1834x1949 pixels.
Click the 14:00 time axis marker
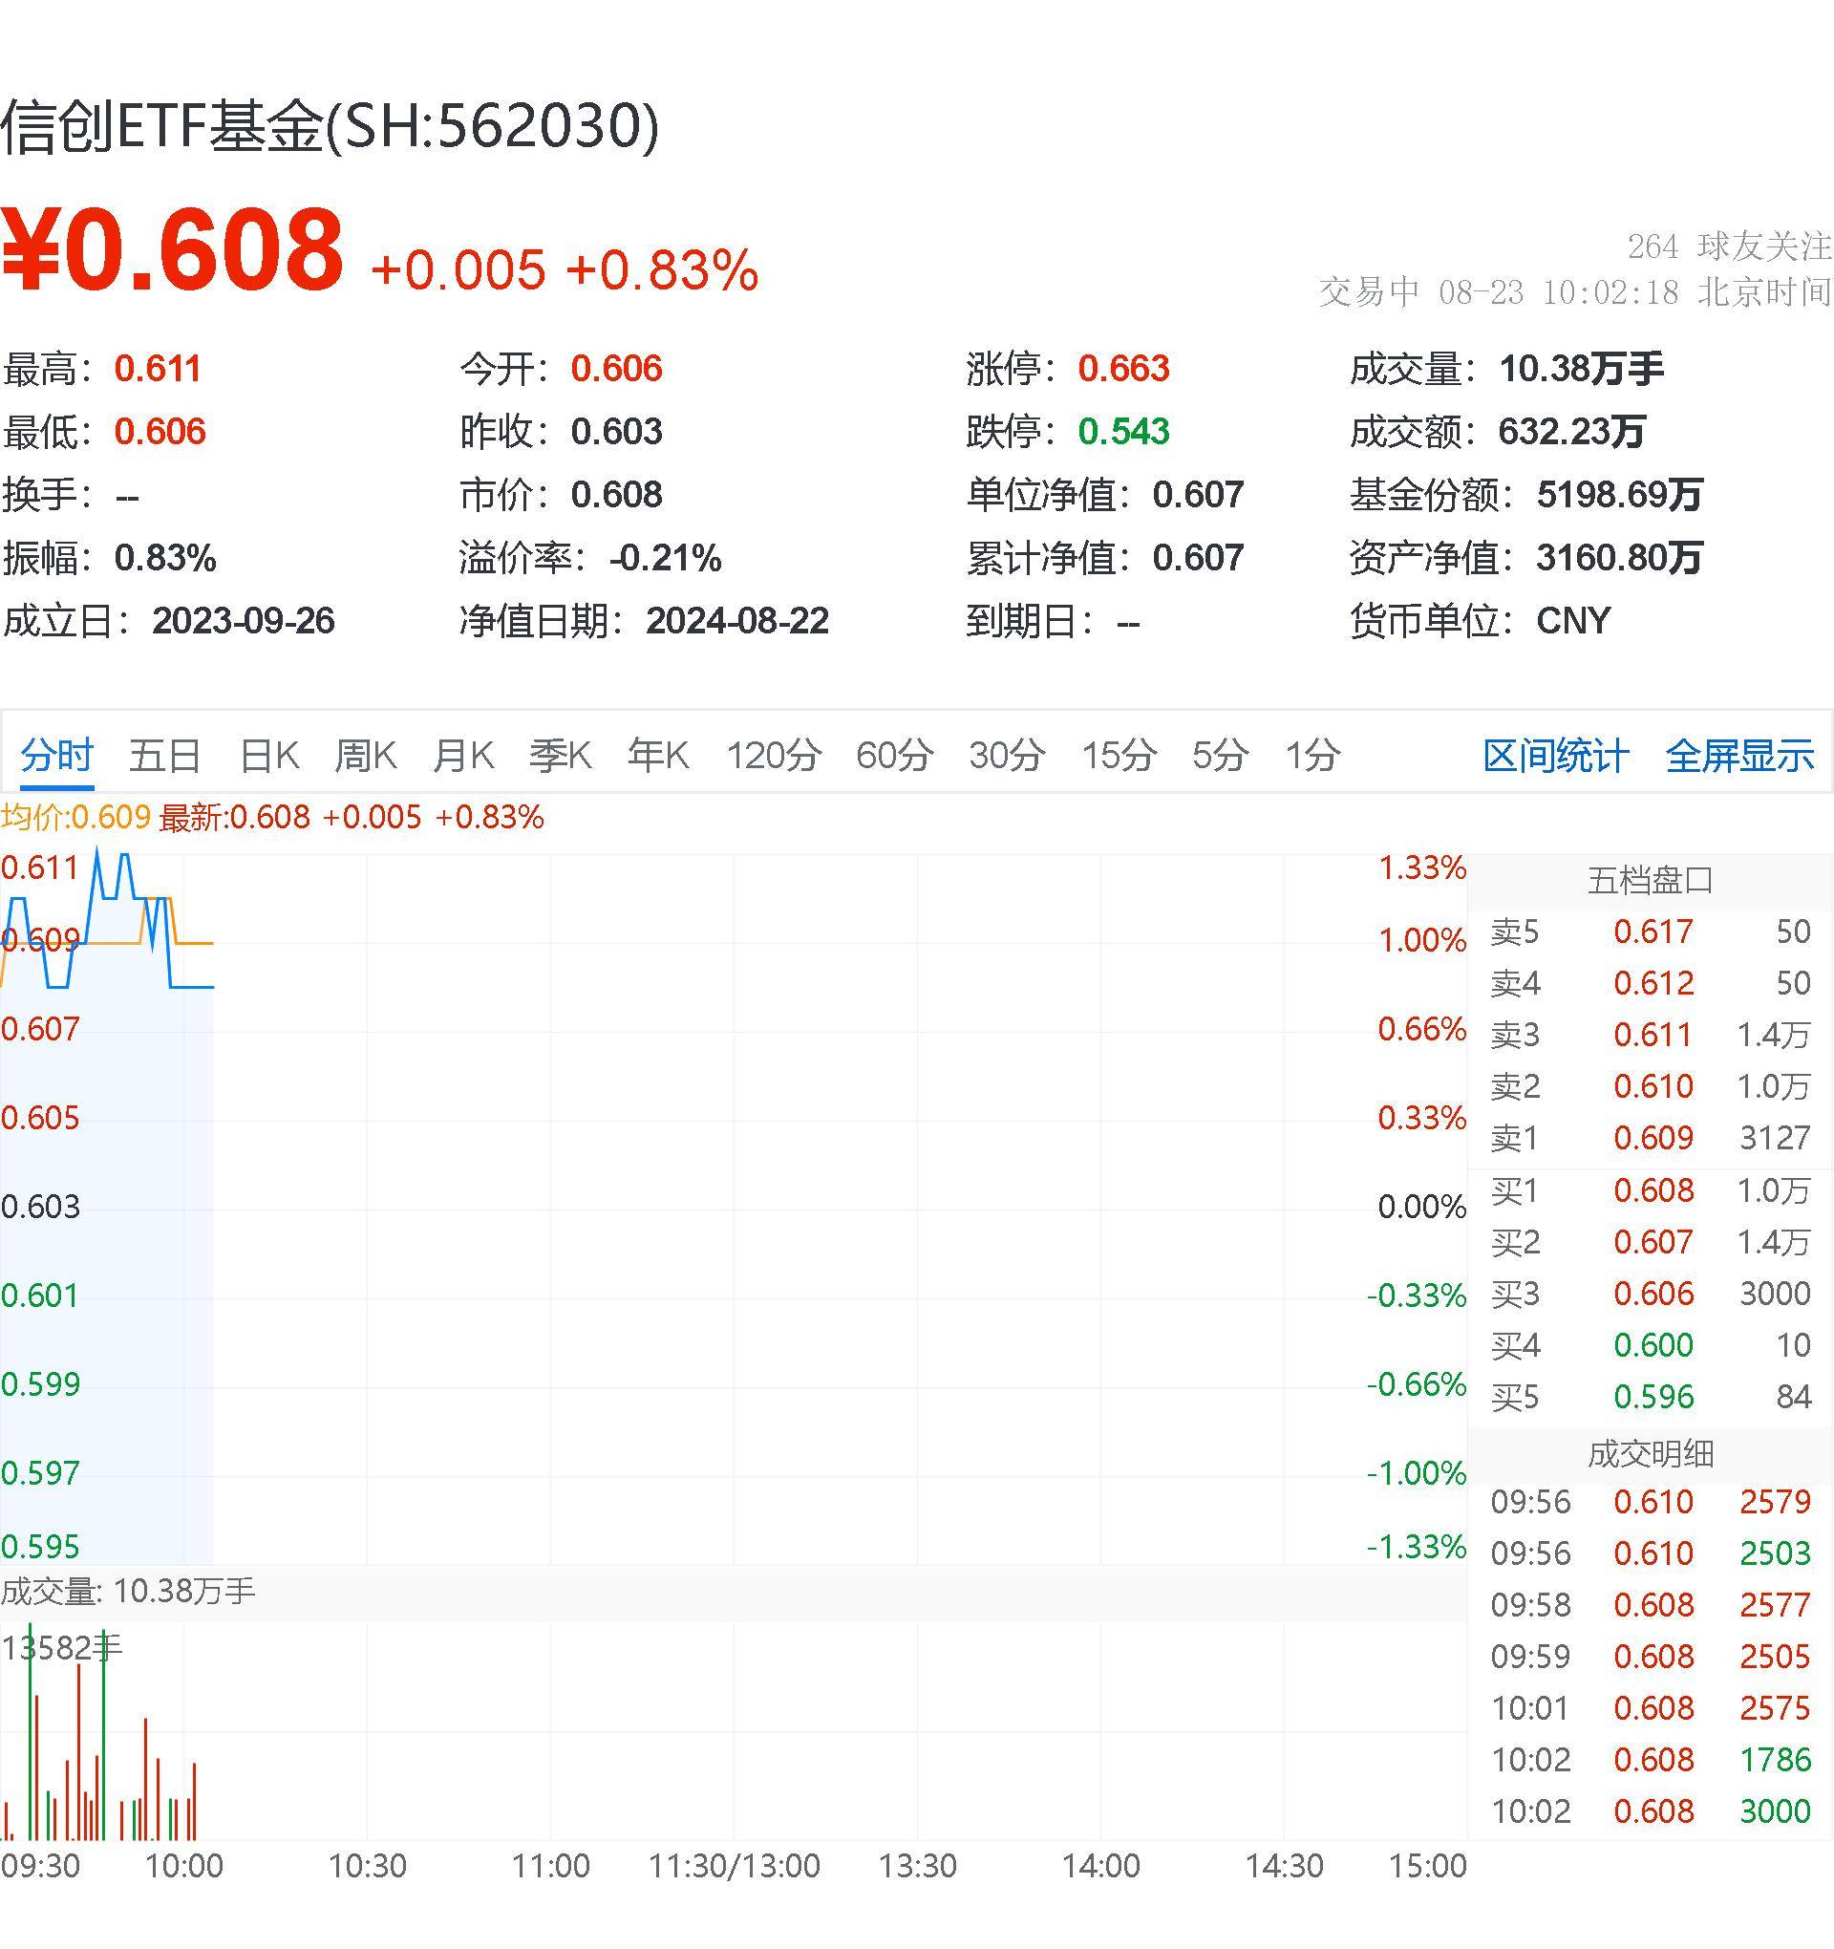[1100, 1866]
